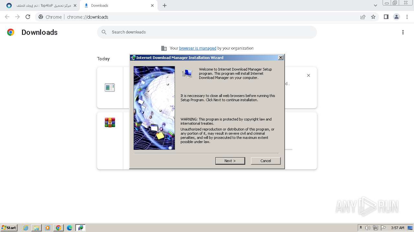
Task: Remove the first download from list
Action: tap(309, 75)
